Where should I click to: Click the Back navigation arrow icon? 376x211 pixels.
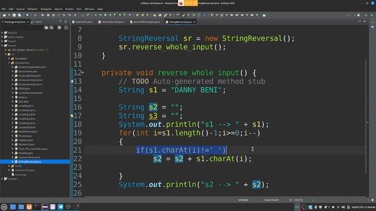pos(242,15)
